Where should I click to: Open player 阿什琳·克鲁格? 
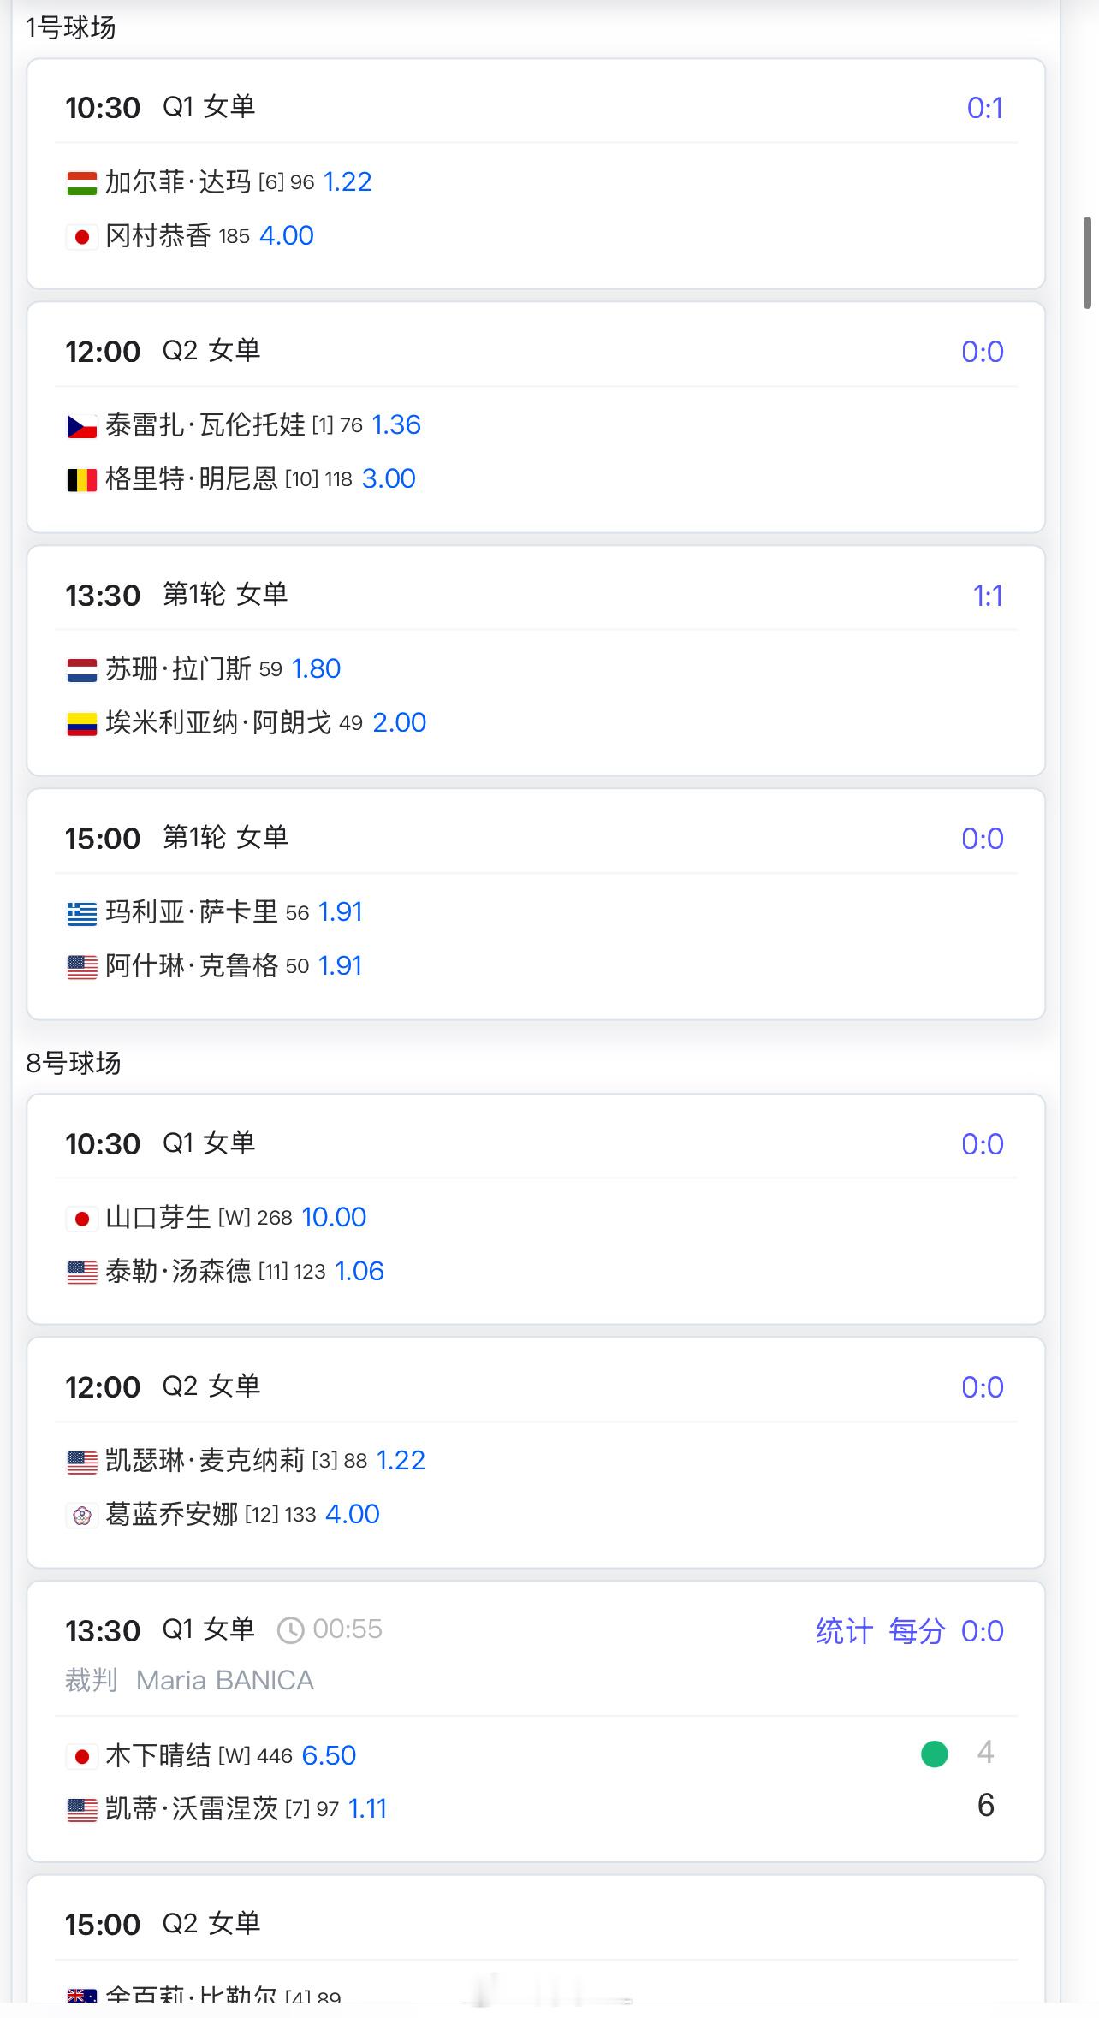click(x=191, y=966)
